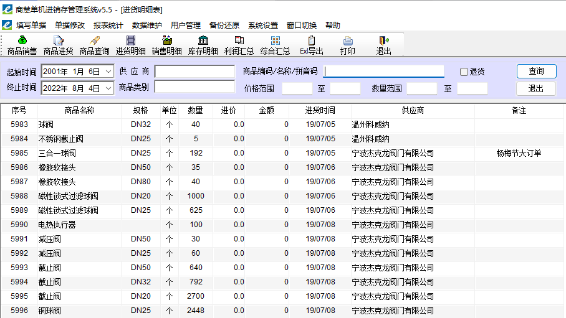Click the 进价 column header
The width and height of the screenshot is (566, 318).
click(229, 110)
